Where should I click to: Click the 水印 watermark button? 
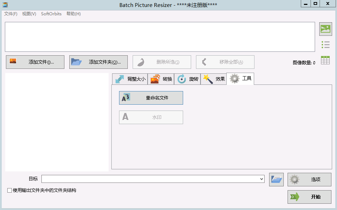click(x=151, y=117)
